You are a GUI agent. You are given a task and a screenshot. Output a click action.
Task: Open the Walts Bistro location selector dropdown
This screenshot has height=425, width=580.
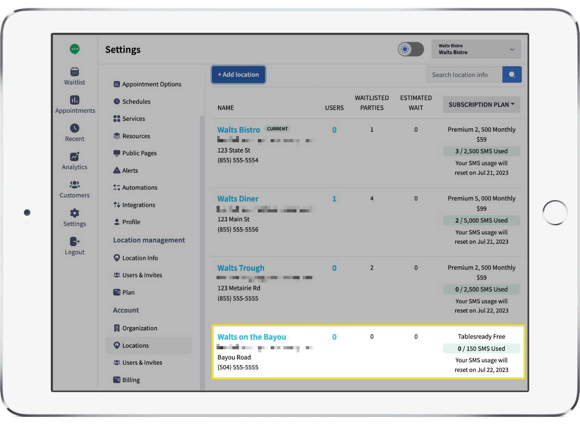[x=476, y=49]
